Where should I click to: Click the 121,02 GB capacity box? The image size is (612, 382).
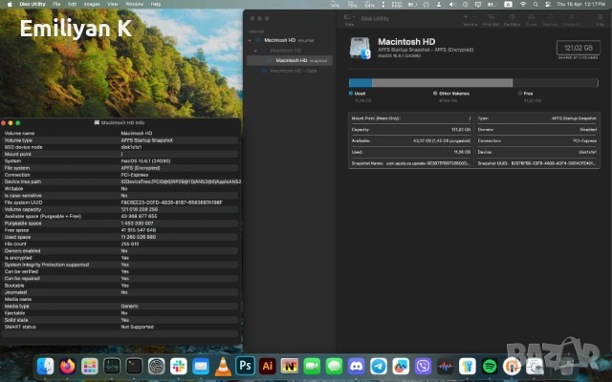578,48
